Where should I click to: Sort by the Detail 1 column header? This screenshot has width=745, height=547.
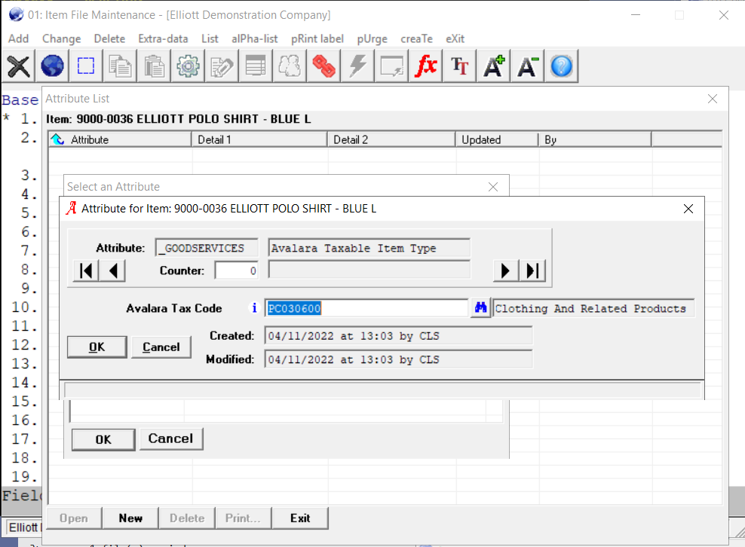tap(259, 139)
